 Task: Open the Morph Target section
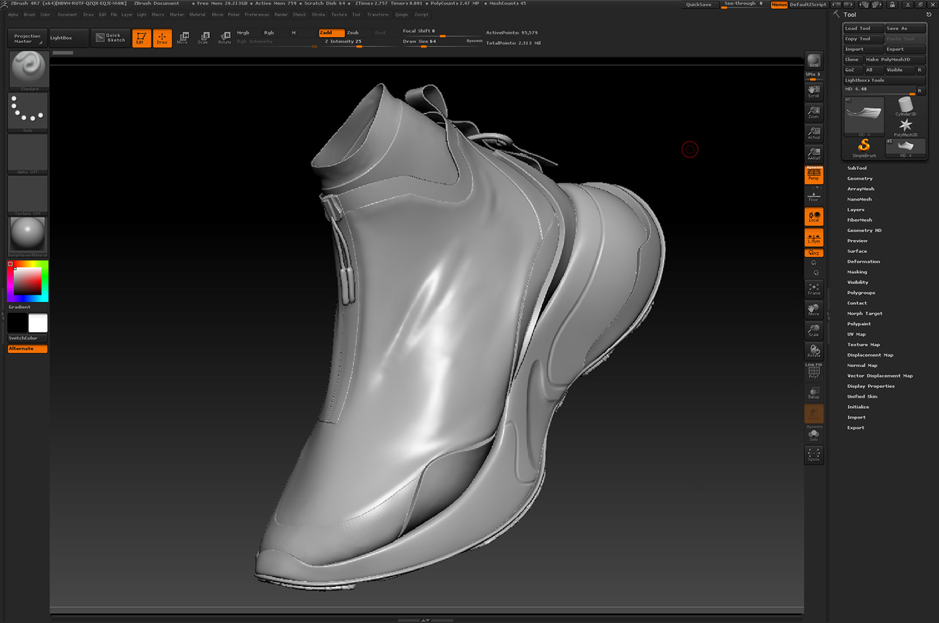[865, 313]
